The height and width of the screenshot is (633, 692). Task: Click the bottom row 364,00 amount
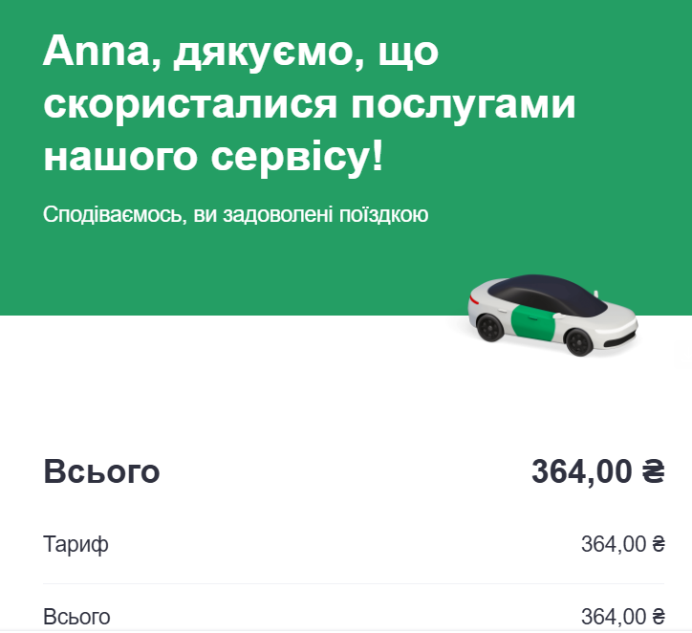[614, 617]
